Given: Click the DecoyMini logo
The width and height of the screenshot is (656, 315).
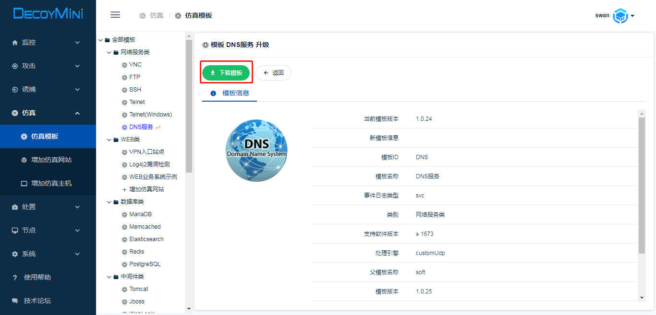Looking at the screenshot, I should click(x=48, y=13).
